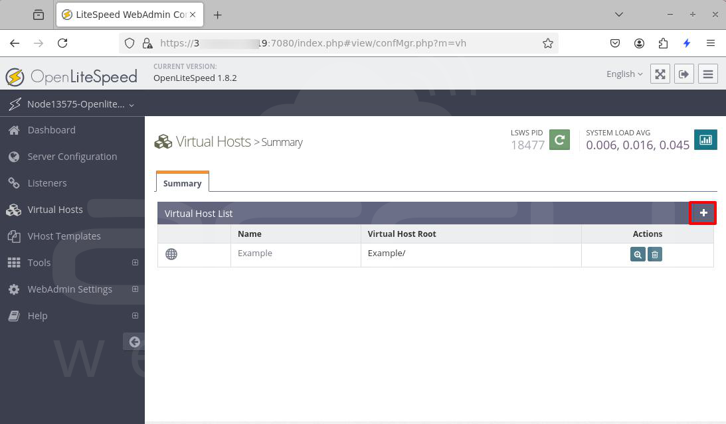Image resolution: width=726 pixels, height=424 pixels.
Task: Click the Virtual Host Root column header
Action: [x=402, y=234]
